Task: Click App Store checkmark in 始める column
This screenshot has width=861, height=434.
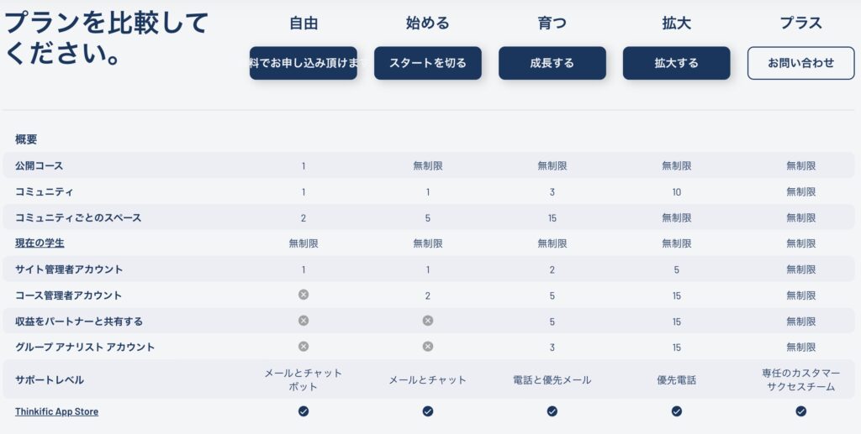Action: pyautogui.click(x=428, y=411)
